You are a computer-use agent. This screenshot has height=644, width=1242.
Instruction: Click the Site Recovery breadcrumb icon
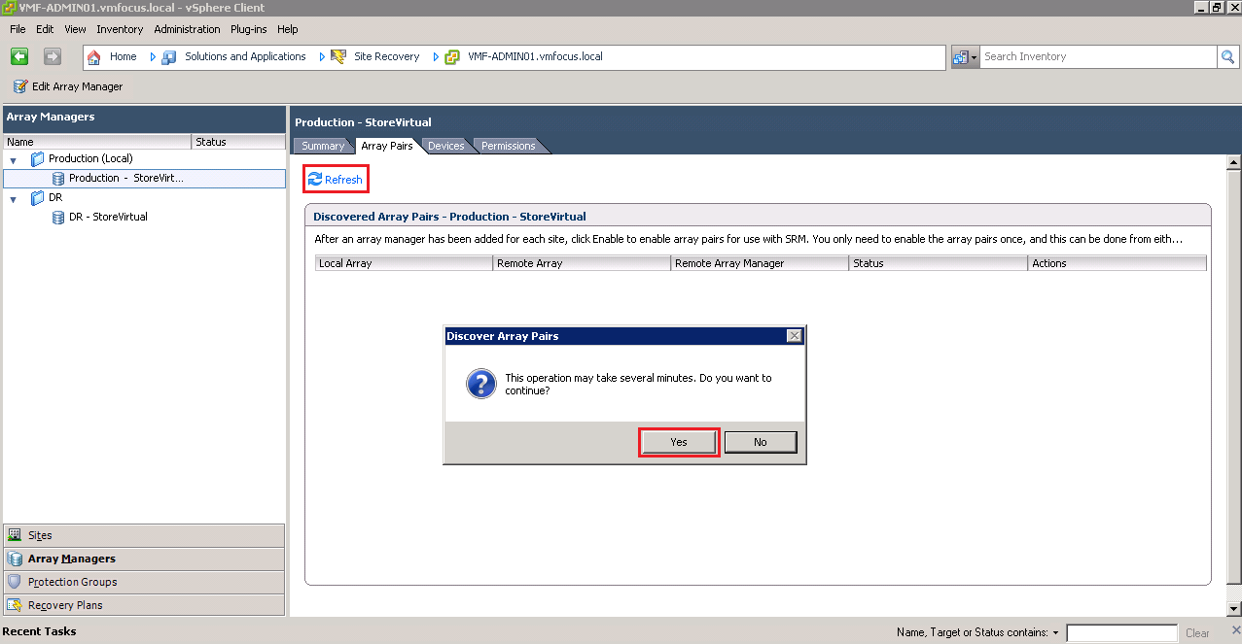click(338, 57)
